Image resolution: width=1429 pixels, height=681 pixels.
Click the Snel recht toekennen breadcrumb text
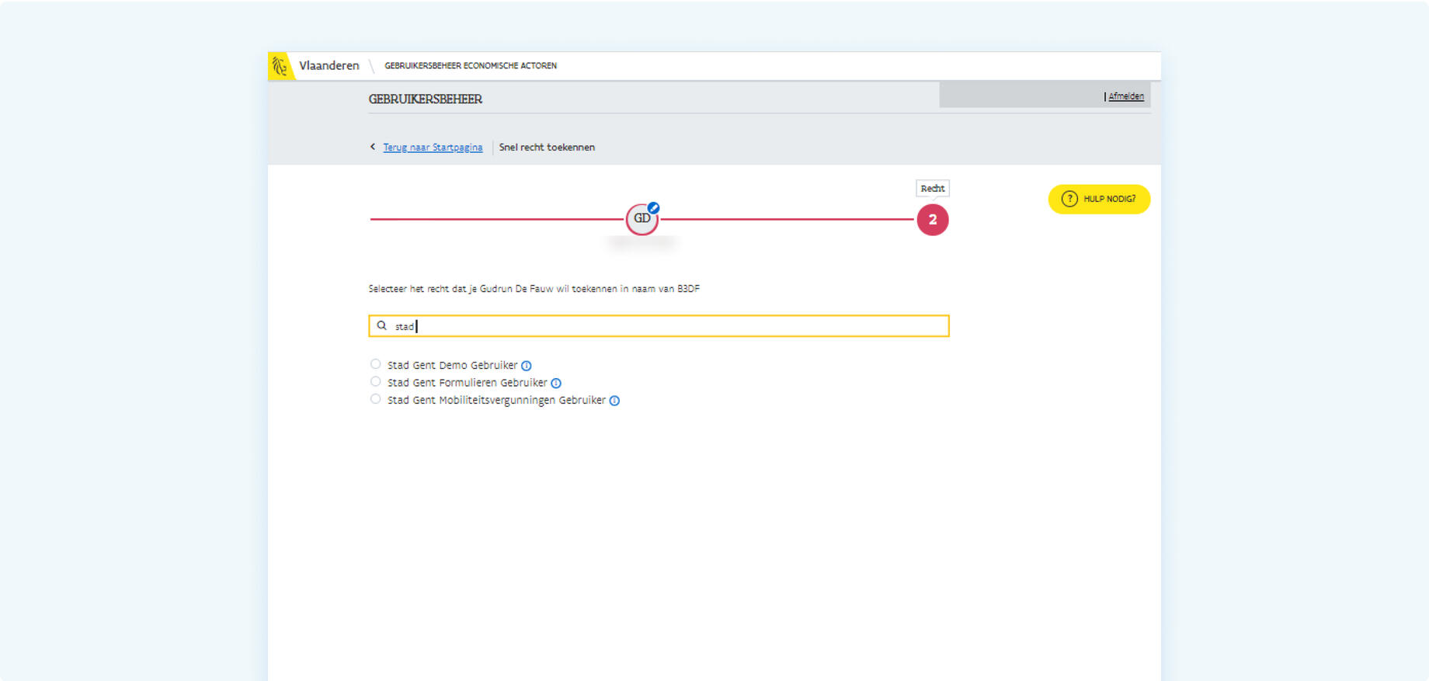[x=547, y=148]
